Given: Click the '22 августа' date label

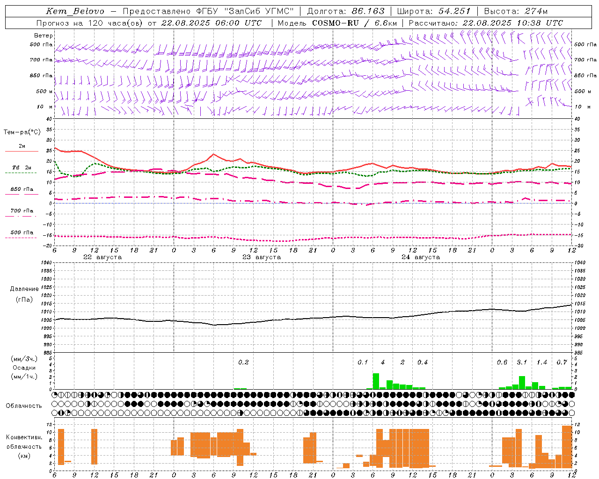Looking at the screenshot, I should click(102, 257).
